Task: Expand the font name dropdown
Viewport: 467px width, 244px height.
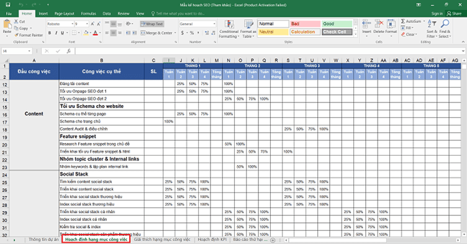Action: coord(72,24)
